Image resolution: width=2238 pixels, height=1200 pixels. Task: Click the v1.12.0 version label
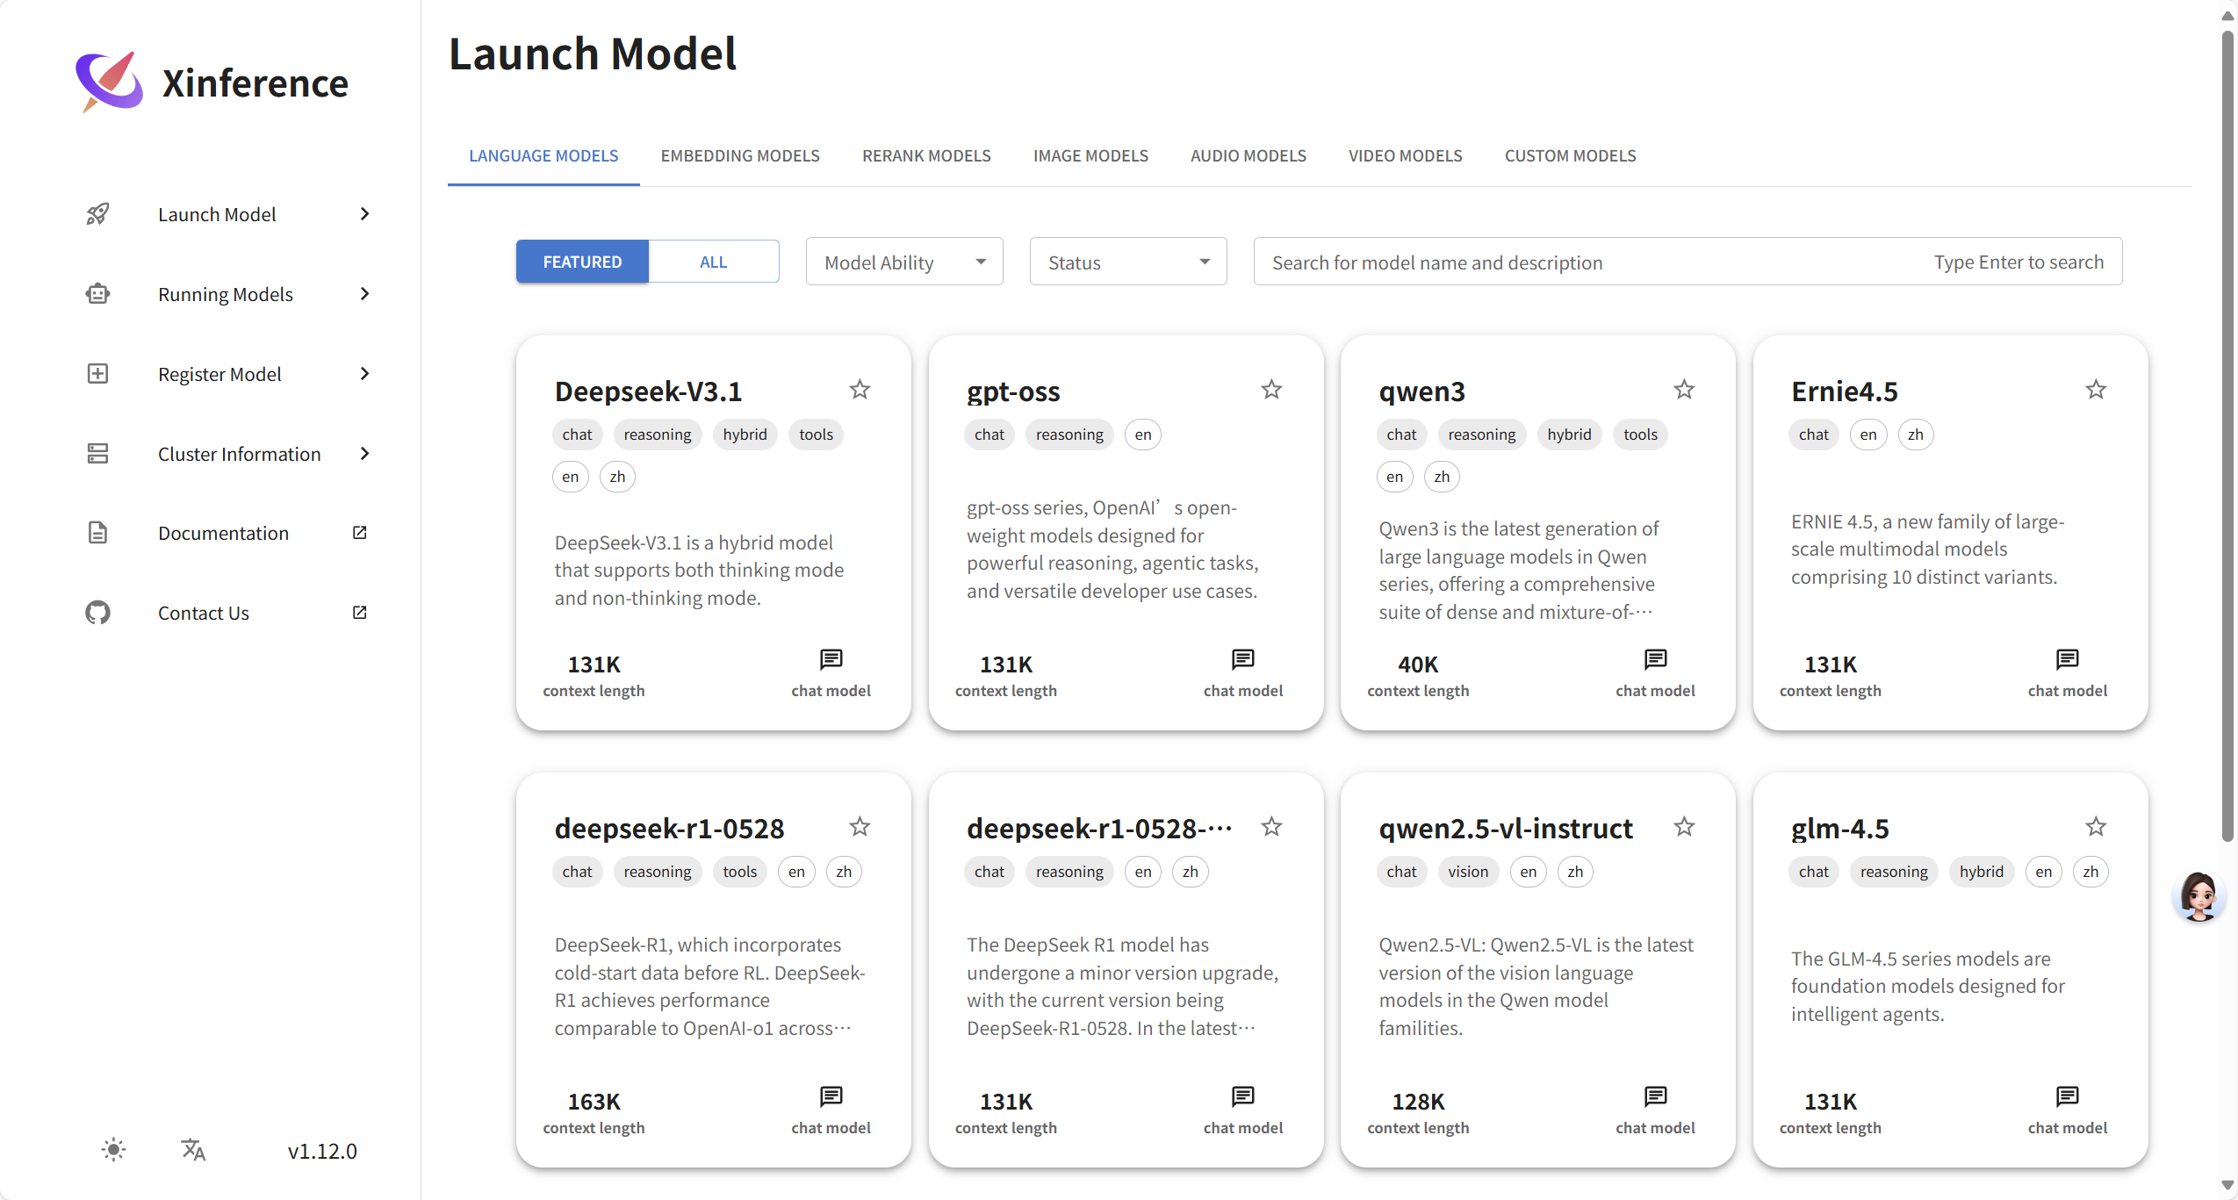322,1151
